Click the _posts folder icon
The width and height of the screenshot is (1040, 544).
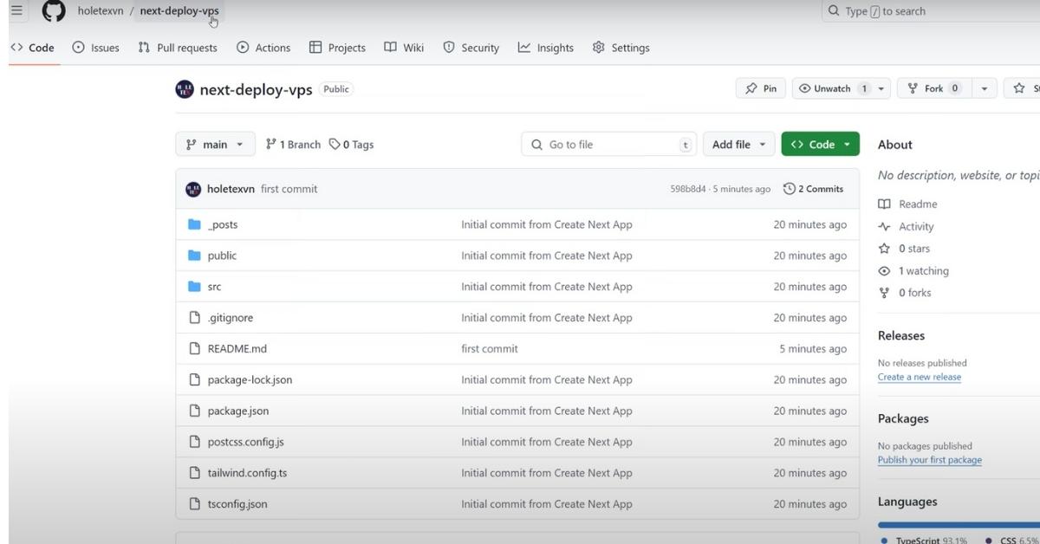[x=195, y=224]
